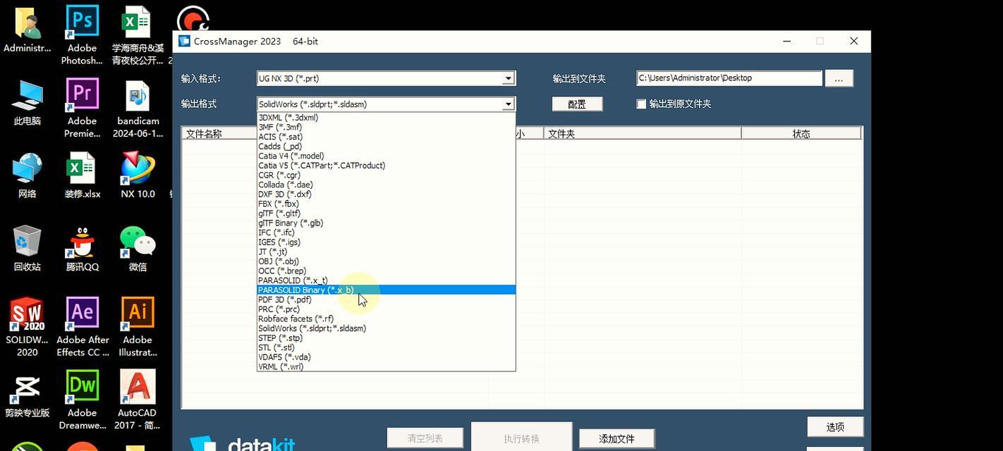Click the 配置 configuration button
The height and width of the screenshot is (451, 1003).
coord(577,104)
